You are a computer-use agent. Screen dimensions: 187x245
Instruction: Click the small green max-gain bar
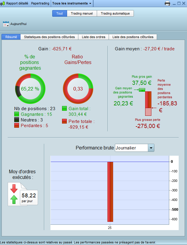pos(142,90)
